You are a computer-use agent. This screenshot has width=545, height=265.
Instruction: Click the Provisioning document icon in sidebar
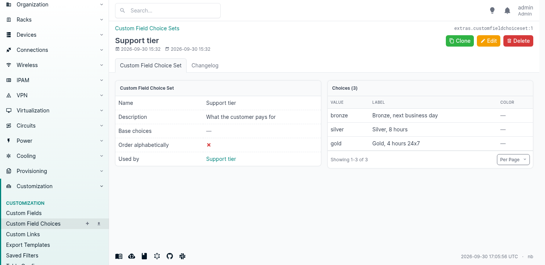9,171
